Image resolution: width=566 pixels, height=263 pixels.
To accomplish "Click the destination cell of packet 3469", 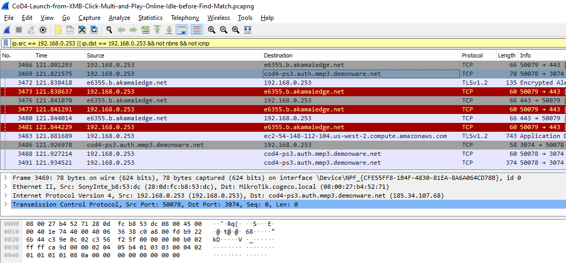I will click(x=361, y=74).
